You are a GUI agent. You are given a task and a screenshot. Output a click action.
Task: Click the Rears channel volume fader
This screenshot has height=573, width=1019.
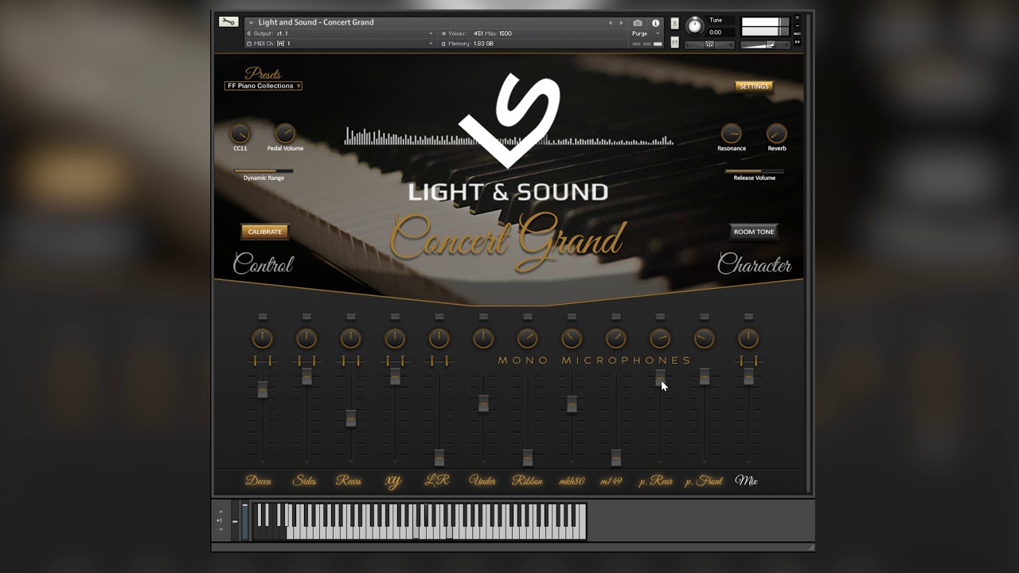tap(351, 419)
